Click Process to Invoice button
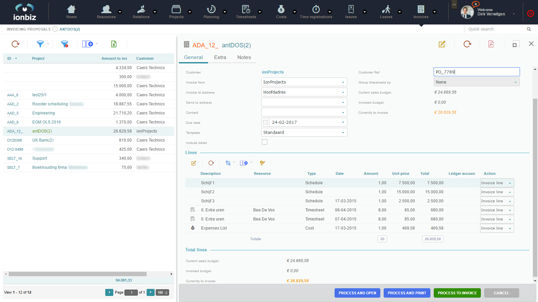This screenshot has width=538, height=302. point(457,293)
